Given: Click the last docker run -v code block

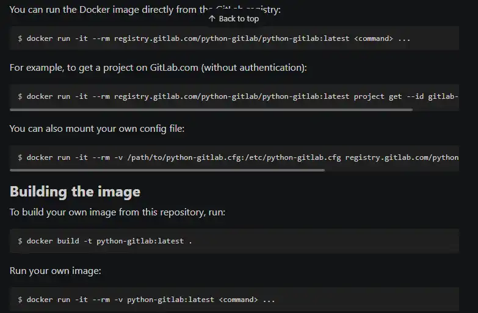Looking at the screenshot, I should point(234,300).
